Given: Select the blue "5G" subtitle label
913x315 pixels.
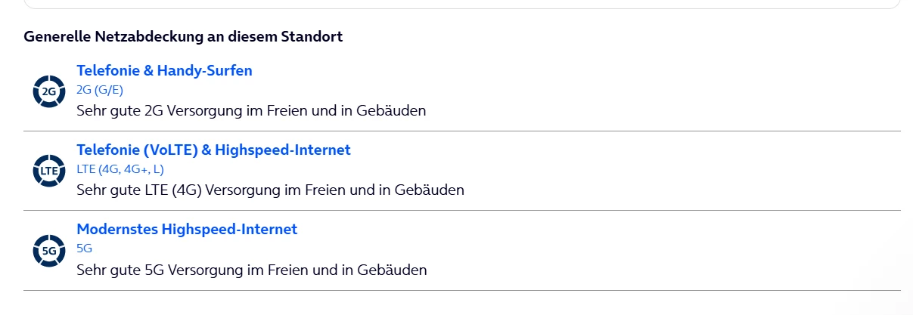Looking at the screenshot, I should click(x=84, y=249).
